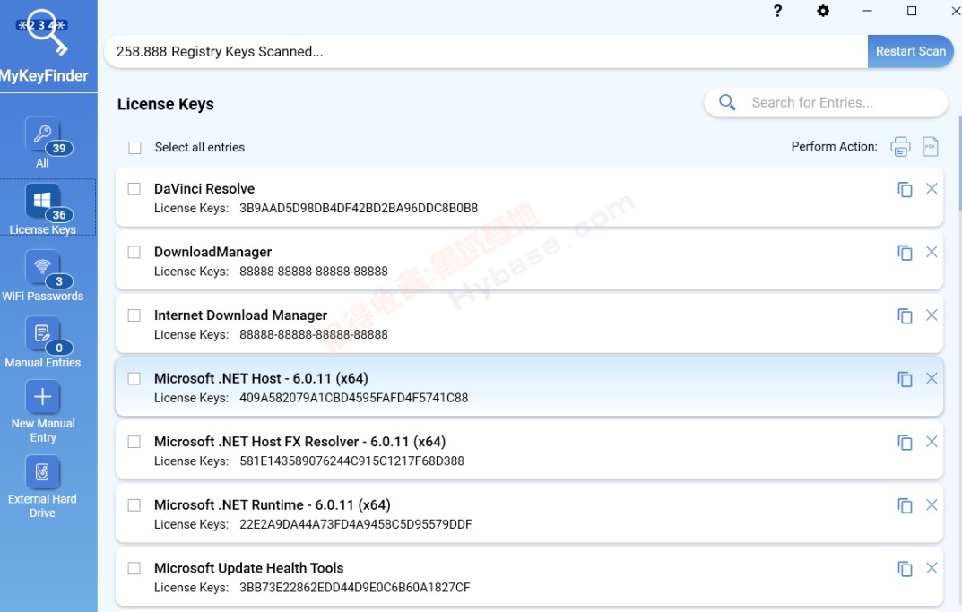Tick the DaVinci Resolve checkbox
This screenshot has height=612, width=962.
pyautogui.click(x=134, y=189)
